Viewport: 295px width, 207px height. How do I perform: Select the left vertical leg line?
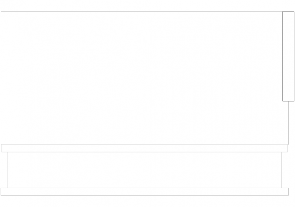8,170
